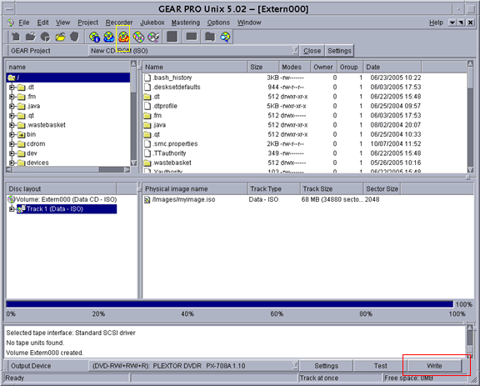Click the folder tree vertical scrollbar
480x386 pixels.
tap(133, 113)
